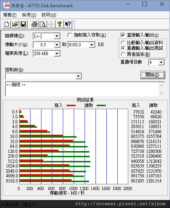Select the 兩者皆非 radio option

tap(123, 54)
